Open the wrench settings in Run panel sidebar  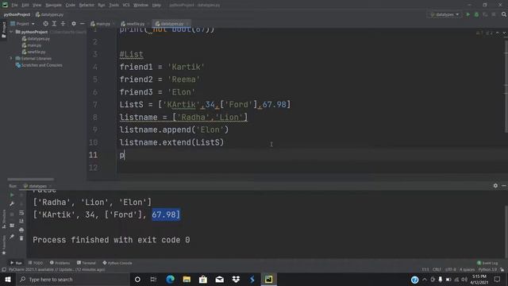pyautogui.click(x=12, y=204)
